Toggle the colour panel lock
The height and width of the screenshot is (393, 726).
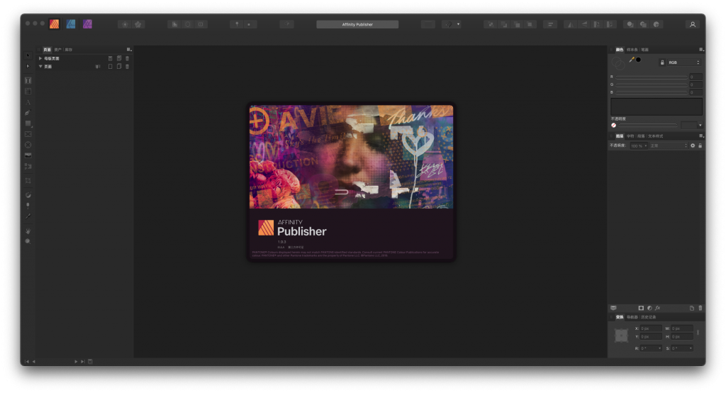pyautogui.click(x=662, y=62)
